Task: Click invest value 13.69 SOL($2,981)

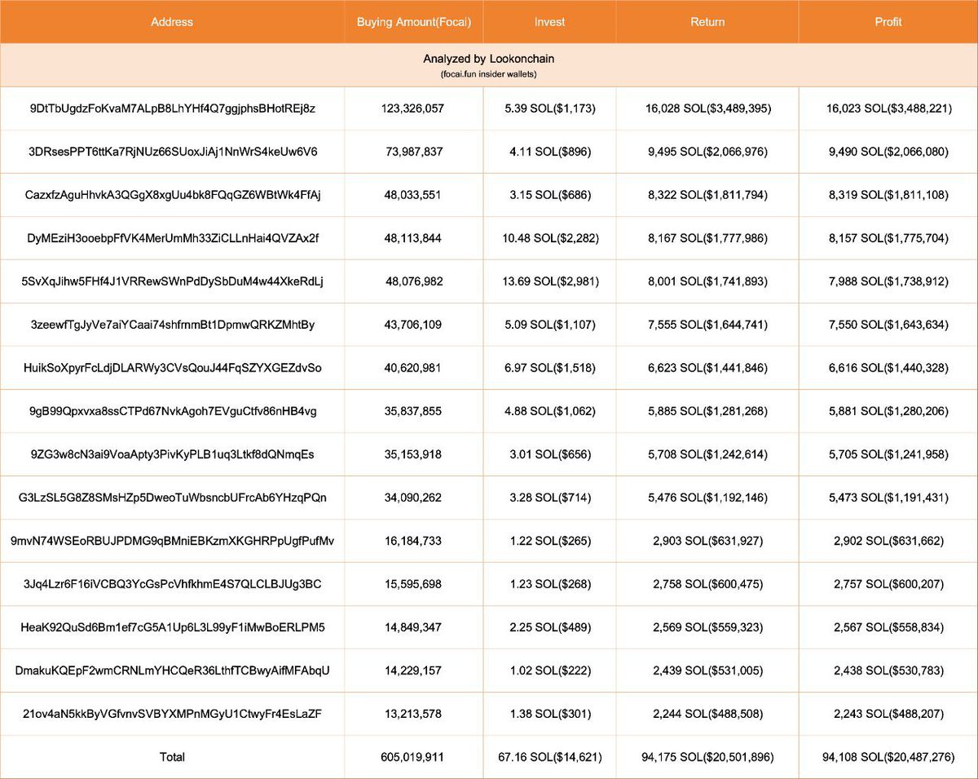Action: (x=548, y=281)
